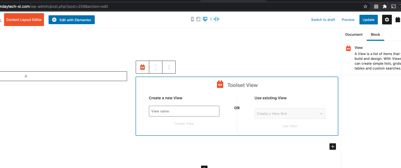
Task: Select the phone preview icon
Action: coord(192,19)
